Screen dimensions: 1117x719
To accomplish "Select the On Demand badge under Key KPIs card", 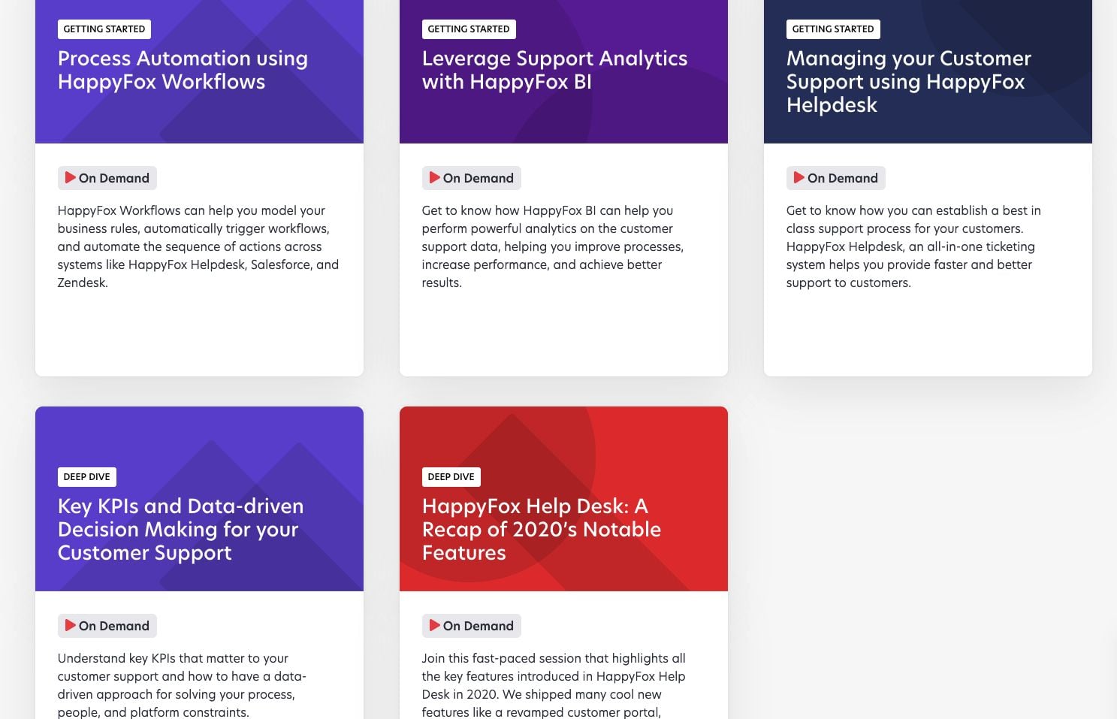I will pos(107,626).
